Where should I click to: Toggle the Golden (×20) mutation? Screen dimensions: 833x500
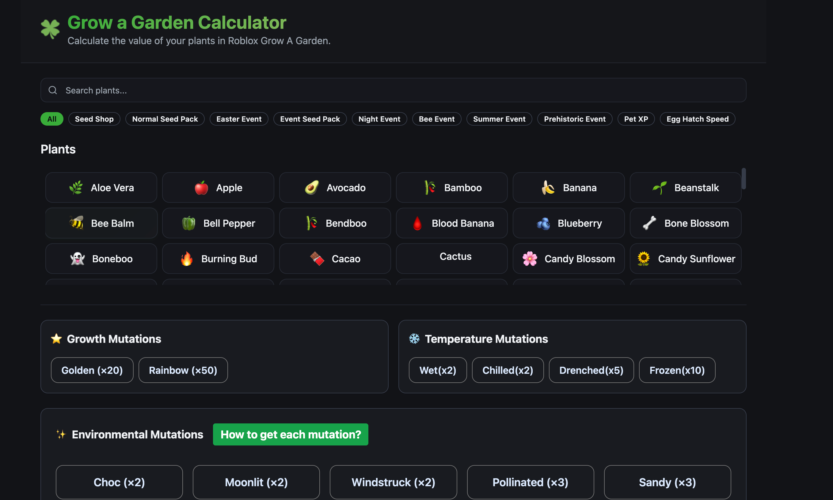[x=92, y=370]
